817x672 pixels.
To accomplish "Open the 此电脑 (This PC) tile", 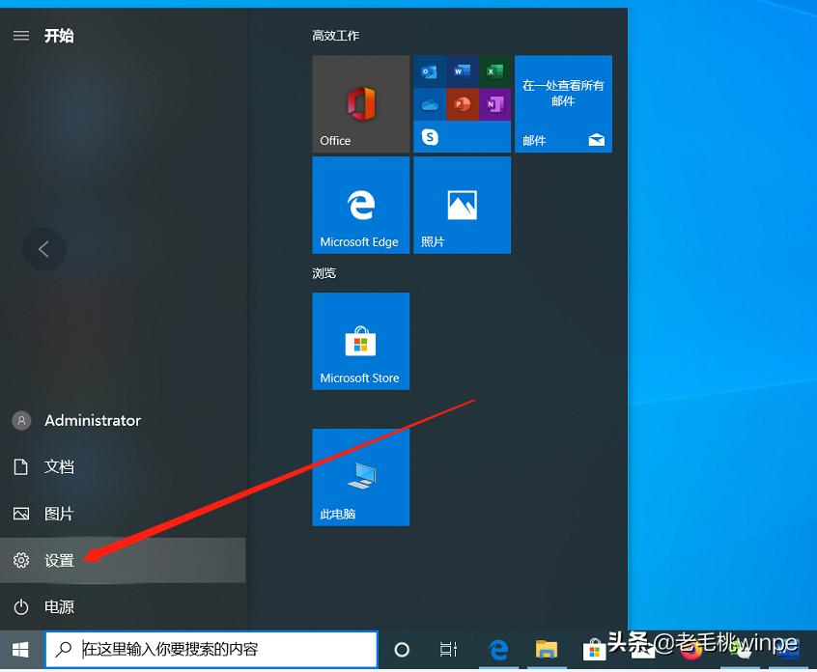I will pyautogui.click(x=360, y=476).
